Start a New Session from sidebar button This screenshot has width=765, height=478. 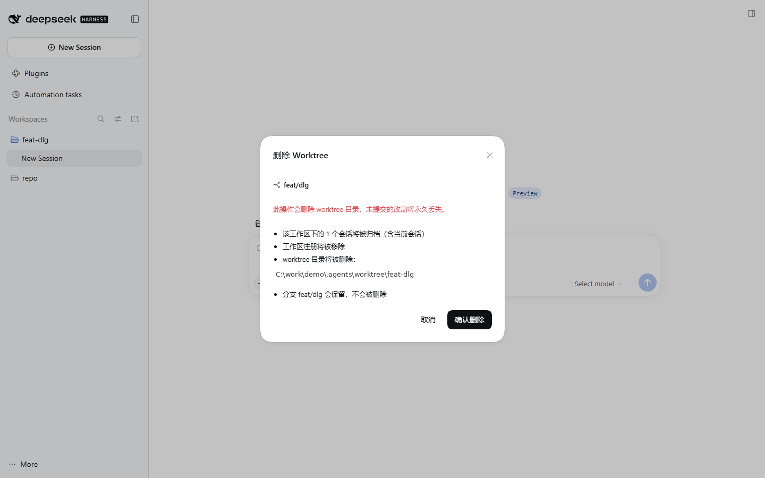(x=74, y=47)
